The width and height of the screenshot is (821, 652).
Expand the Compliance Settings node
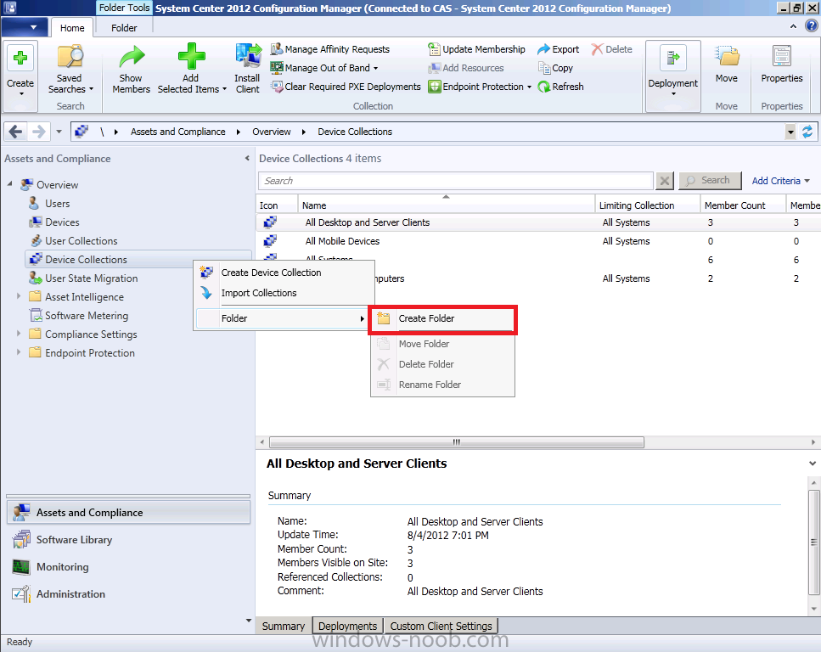pyautogui.click(x=19, y=334)
